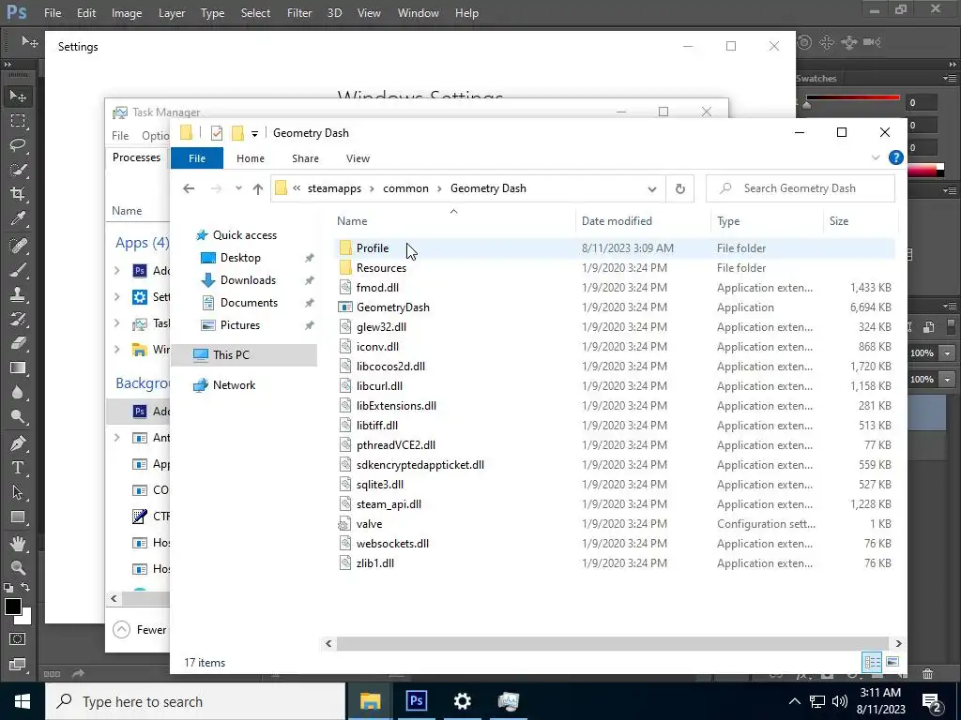Open the Explorer help icon
The image size is (961, 720).
tap(895, 157)
